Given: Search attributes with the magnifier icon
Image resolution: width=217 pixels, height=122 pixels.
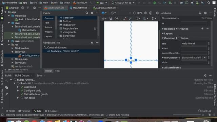Looking at the screenshot, I should point(200,13).
